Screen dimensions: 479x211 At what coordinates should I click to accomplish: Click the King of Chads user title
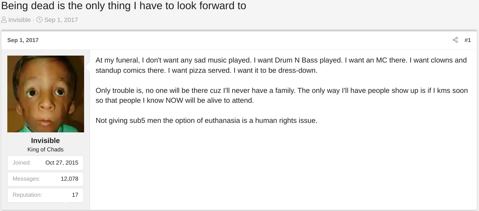click(x=45, y=149)
